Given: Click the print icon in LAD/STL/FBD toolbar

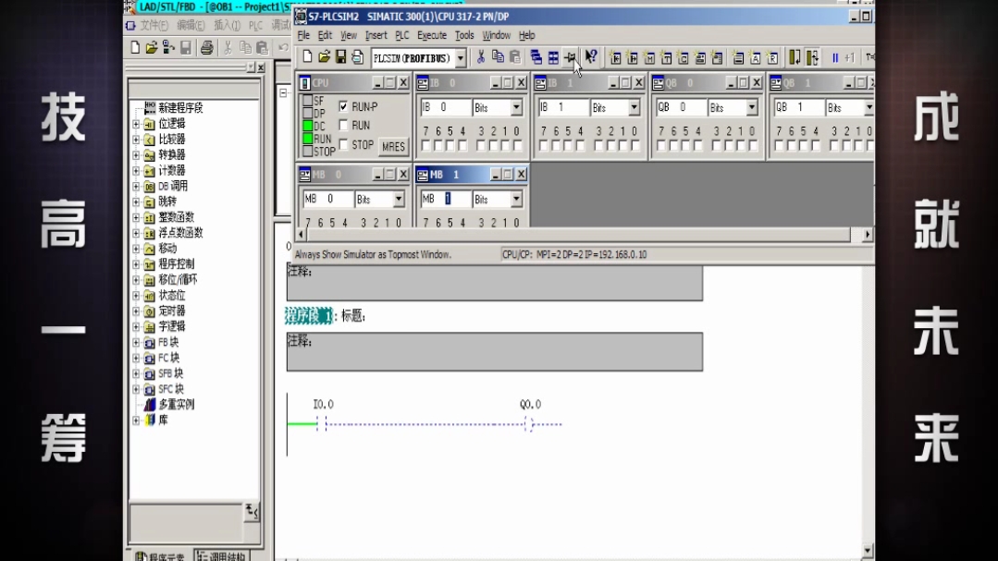Looking at the screenshot, I should pos(207,47).
